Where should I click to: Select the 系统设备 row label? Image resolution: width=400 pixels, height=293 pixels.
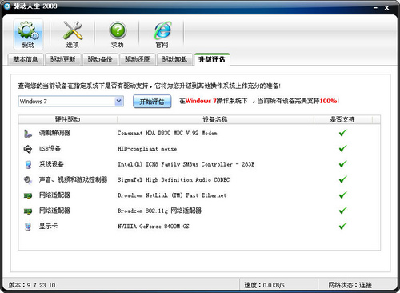(x=51, y=164)
